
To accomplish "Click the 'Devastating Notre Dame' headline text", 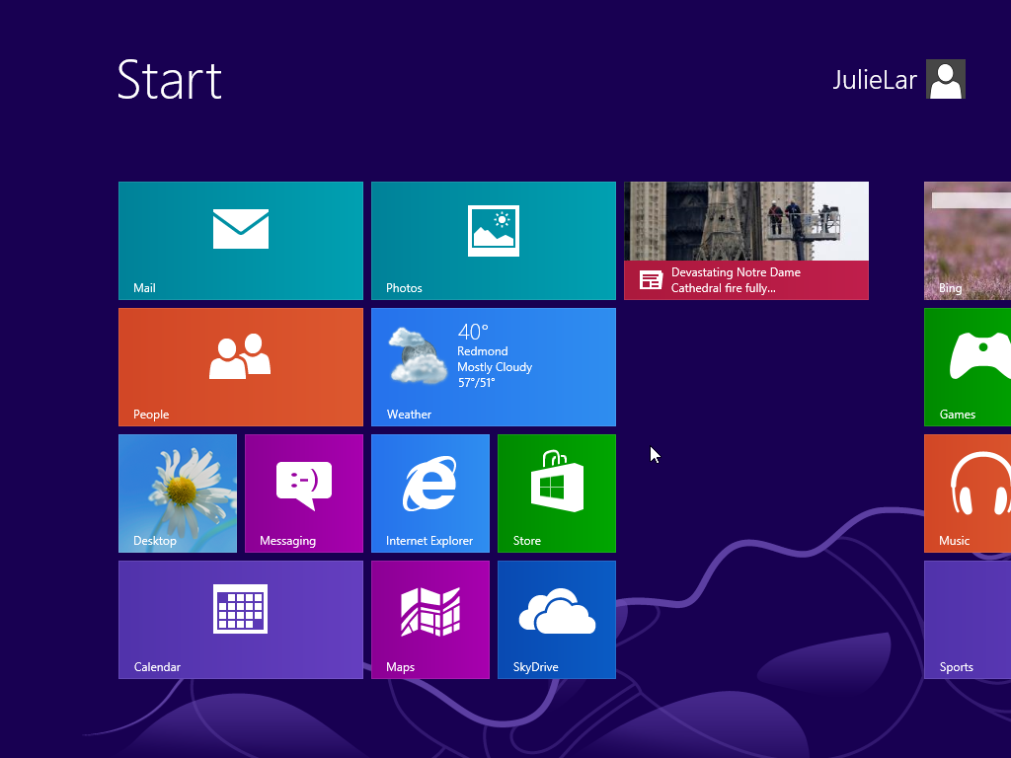I will click(x=736, y=272).
